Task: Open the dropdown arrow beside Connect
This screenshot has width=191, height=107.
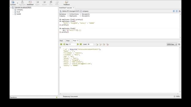Action: tap(18, 3)
